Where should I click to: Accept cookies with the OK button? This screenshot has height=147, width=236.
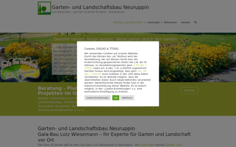pyautogui.click(x=116, y=98)
